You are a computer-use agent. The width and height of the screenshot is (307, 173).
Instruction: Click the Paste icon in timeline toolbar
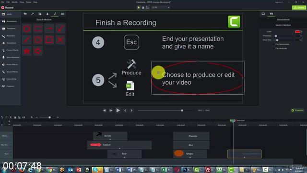19,117
